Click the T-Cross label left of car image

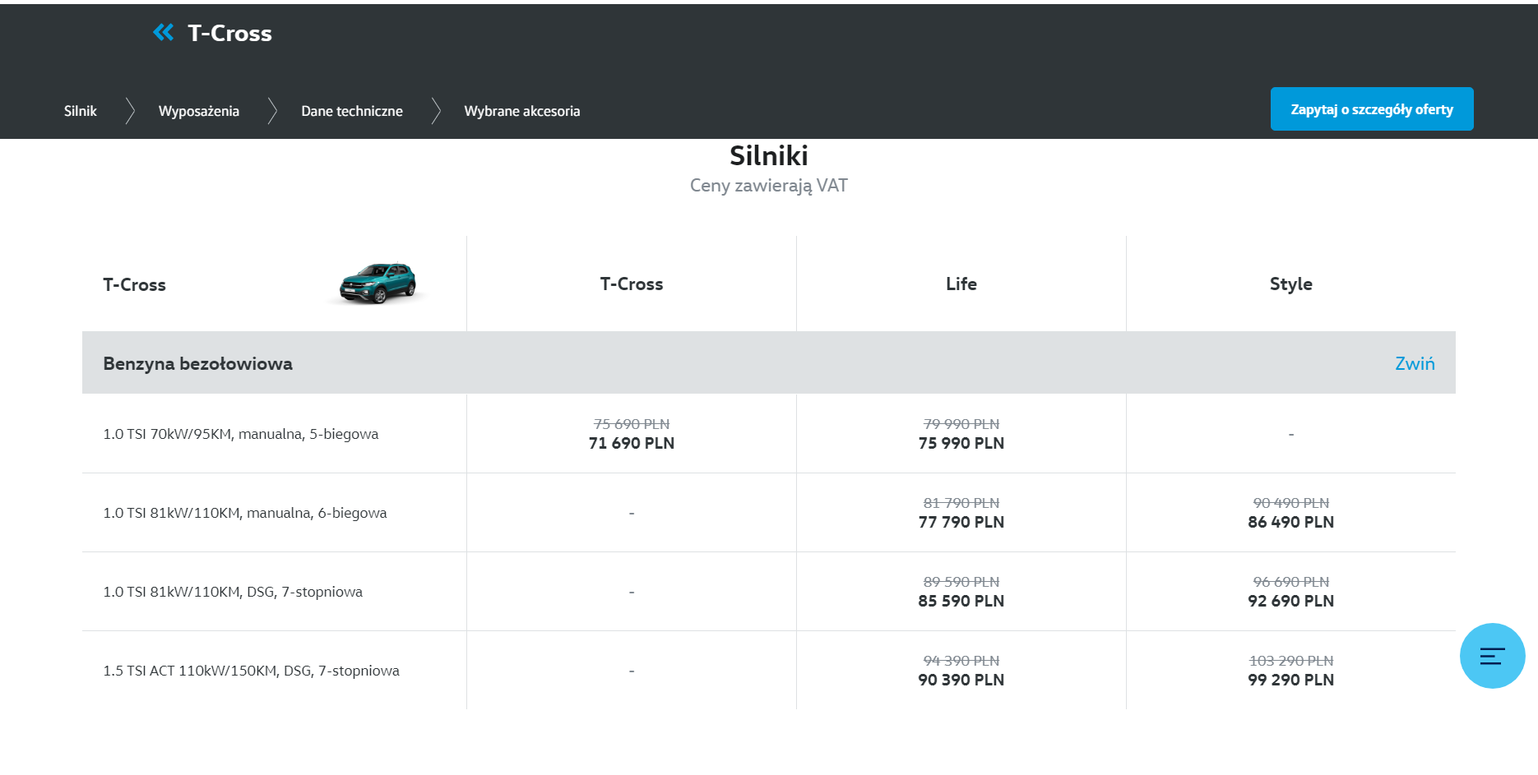tap(134, 284)
